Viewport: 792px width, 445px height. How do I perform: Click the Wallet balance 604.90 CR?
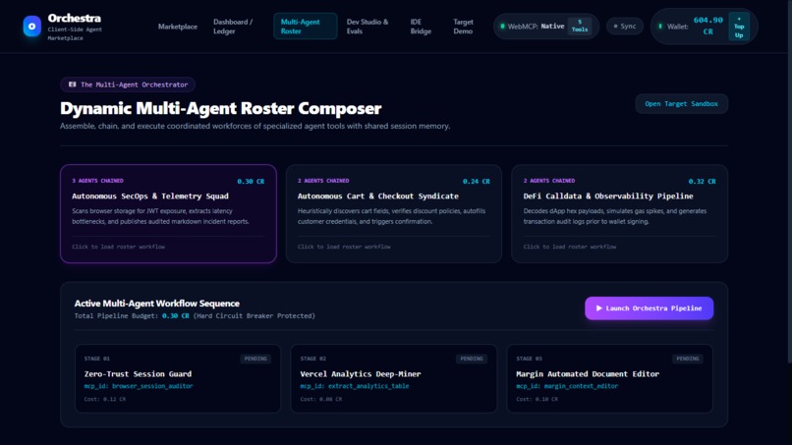click(707, 26)
